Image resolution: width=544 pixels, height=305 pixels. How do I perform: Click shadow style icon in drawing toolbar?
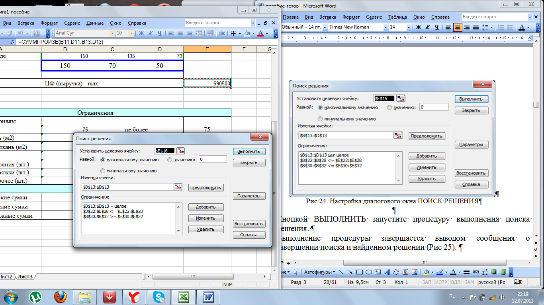[x=494, y=272]
